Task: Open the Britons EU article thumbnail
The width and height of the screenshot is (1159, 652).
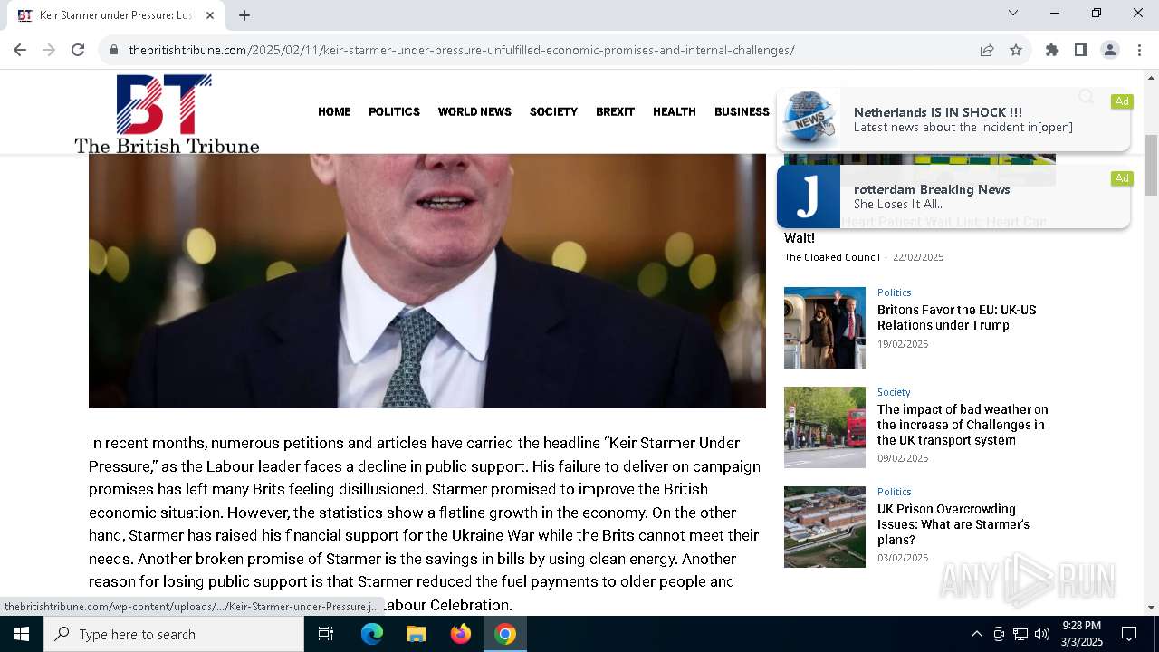Action: point(825,328)
